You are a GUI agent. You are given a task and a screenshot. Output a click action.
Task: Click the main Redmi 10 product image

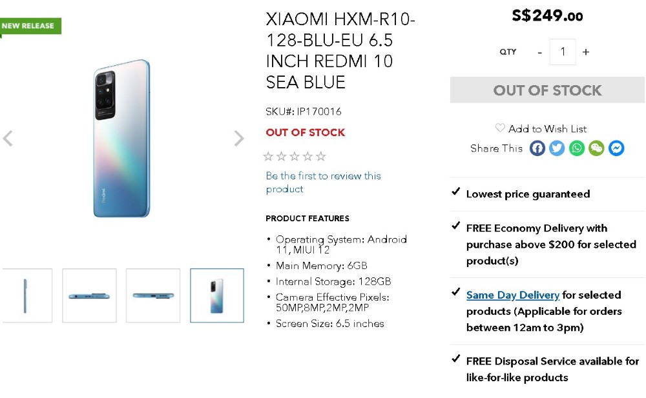[121, 138]
